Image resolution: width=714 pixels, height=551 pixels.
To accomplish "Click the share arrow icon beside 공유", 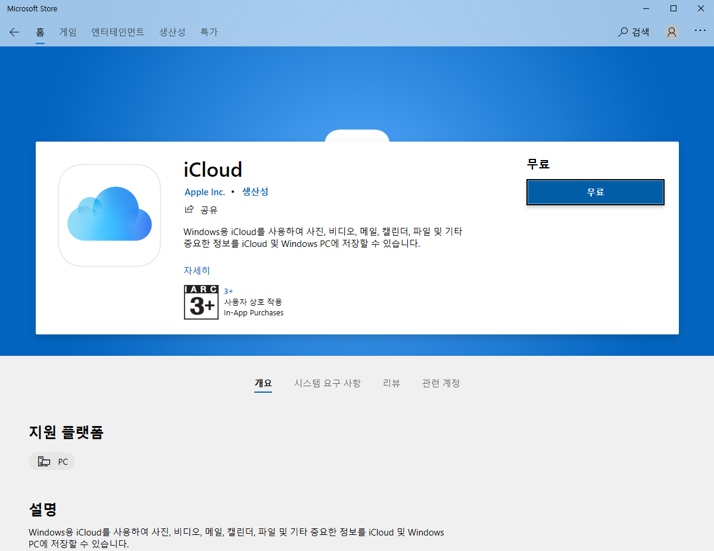I will pos(189,209).
